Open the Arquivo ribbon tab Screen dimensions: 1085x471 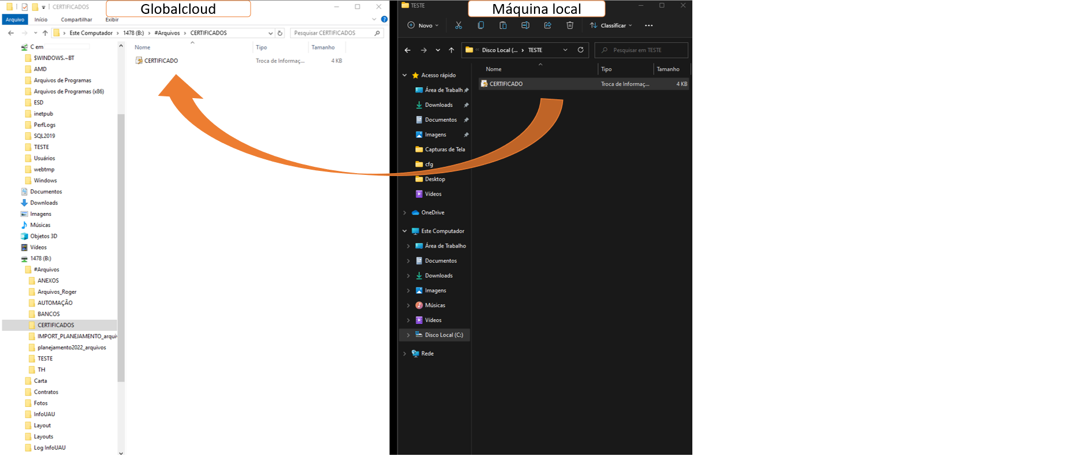(x=15, y=20)
